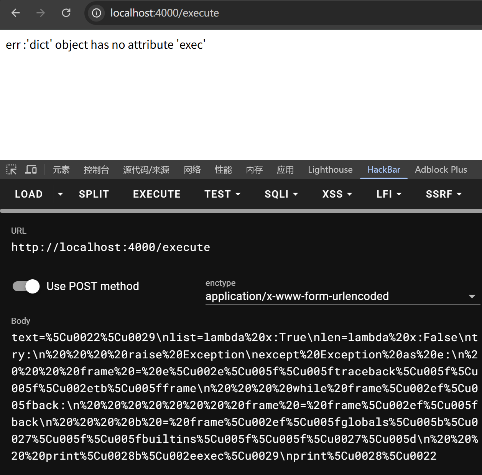Expand the LFI payload menu
Image resolution: width=482 pixels, height=475 pixels.
point(388,194)
